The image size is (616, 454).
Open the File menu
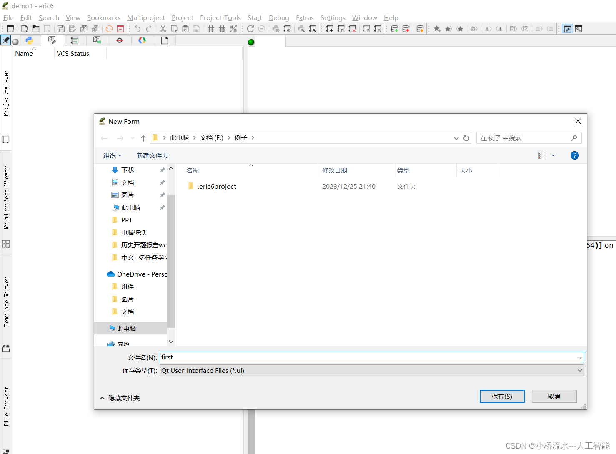(8, 17)
